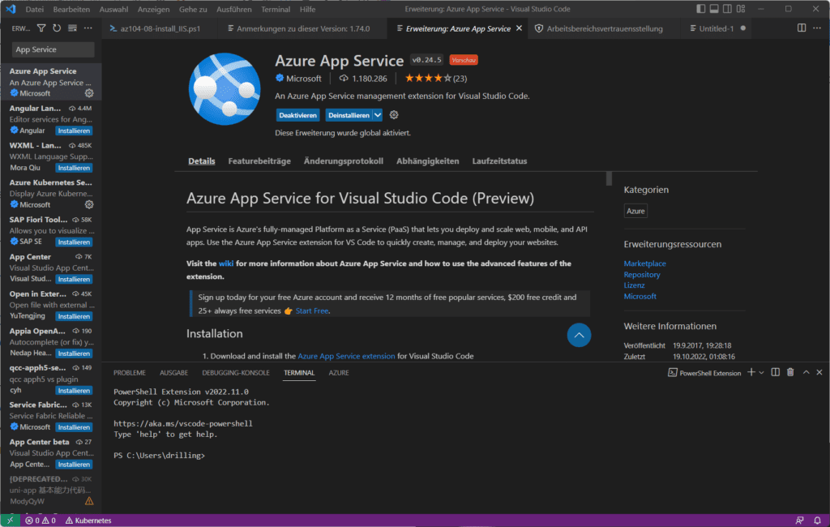
Task: Switch to the AZURE panel tab
Action: (x=339, y=373)
